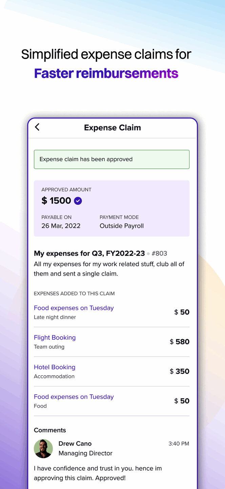Open the Hotel Booking expense
Image resolution: width=225 pixels, height=489 pixels.
pos(55,367)
